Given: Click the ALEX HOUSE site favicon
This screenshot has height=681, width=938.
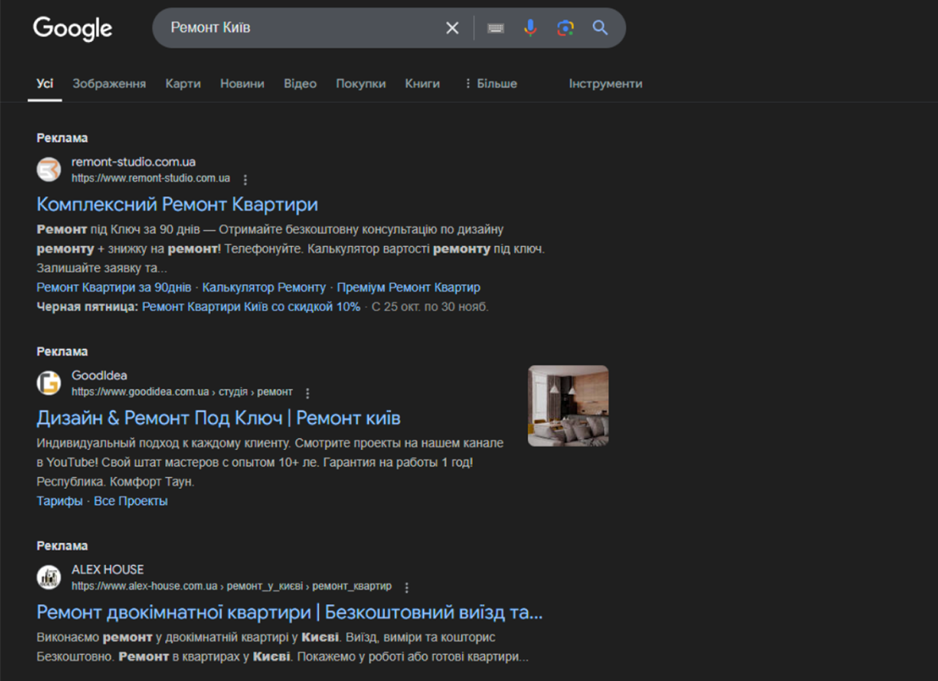Looking at the screenshot, I should point(49,577).
